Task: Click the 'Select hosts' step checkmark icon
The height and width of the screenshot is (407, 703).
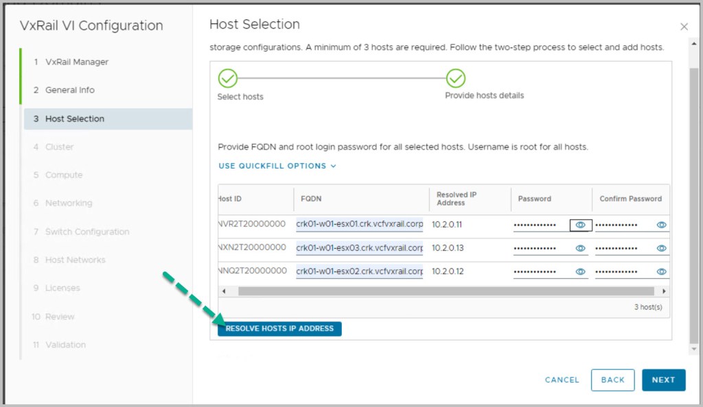Action: (228, 77)
